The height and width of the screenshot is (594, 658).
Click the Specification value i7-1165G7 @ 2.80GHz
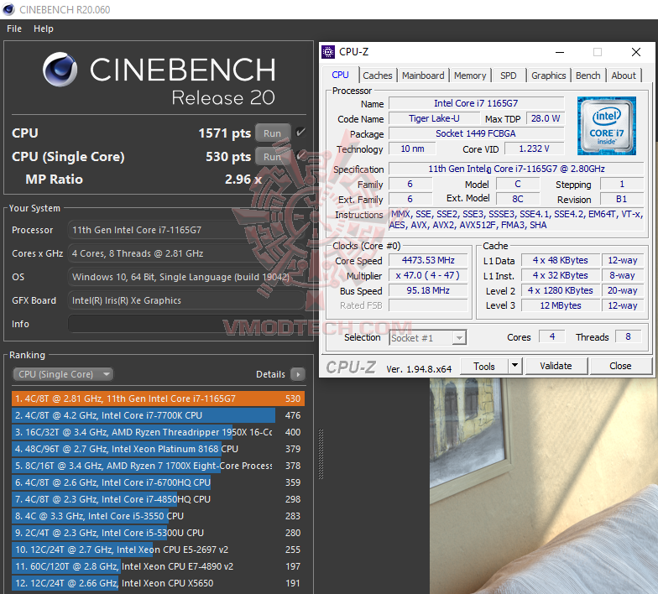[516, 169]
